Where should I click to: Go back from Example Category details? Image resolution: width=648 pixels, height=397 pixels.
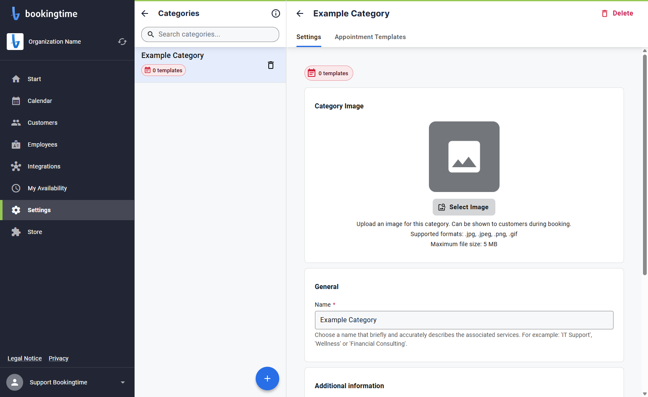[300, 13]
